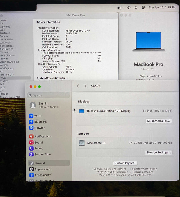Open Spotlight search magnifier in menu bar

136,8
